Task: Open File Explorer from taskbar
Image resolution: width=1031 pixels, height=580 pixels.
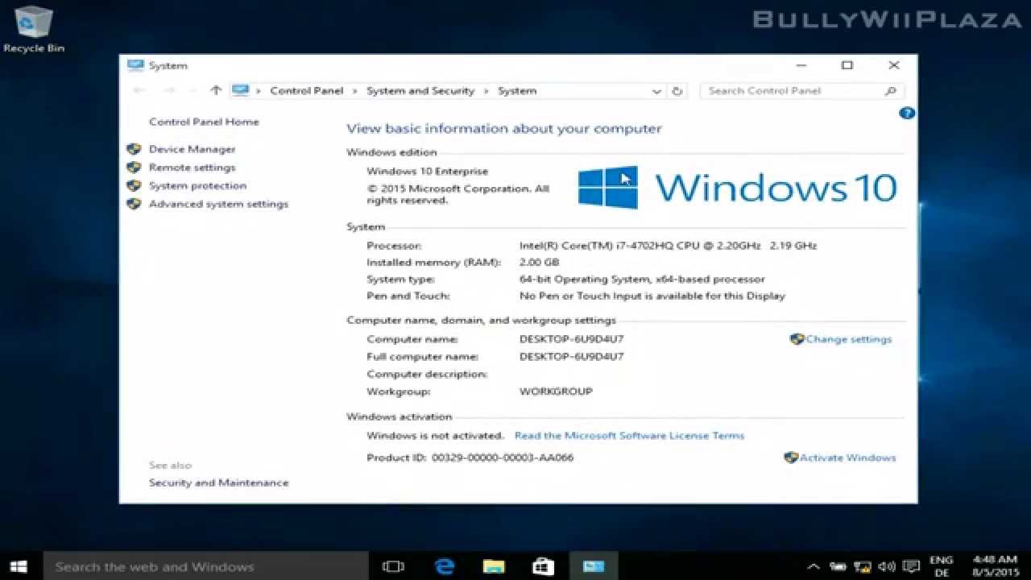Action: [493, 566]
